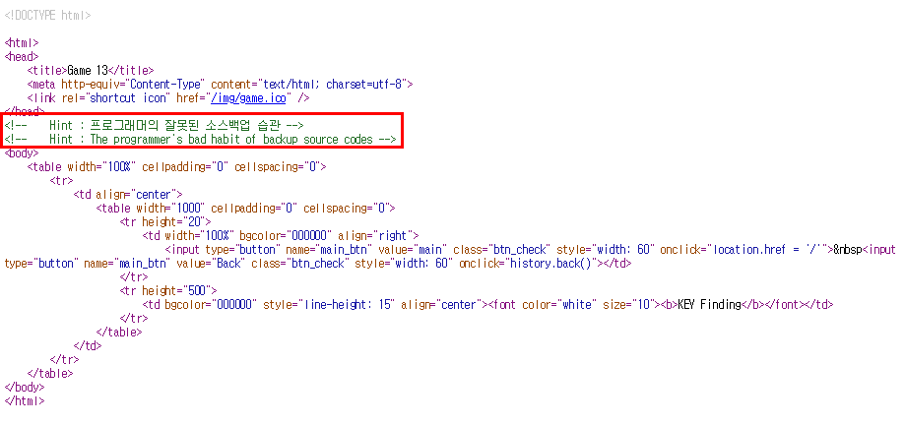Viewport: 905px width, 425px height.
Task: Click the table width="100%" line
Action: click(x=176, y=167)
